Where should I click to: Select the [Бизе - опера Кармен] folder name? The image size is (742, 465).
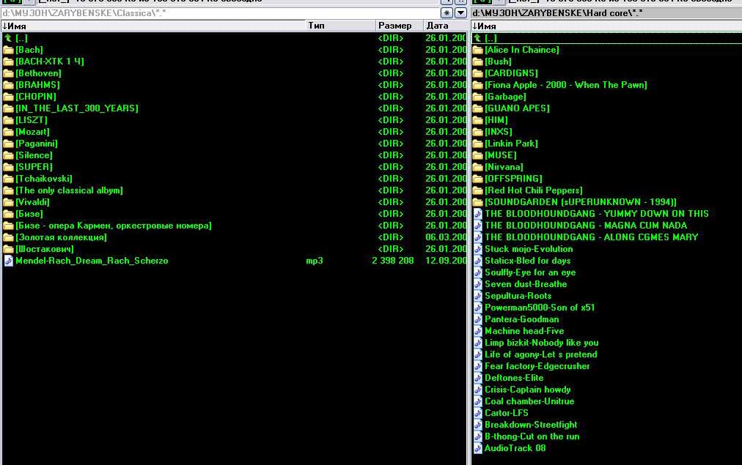pyautogui.click(x=114, y=226)
